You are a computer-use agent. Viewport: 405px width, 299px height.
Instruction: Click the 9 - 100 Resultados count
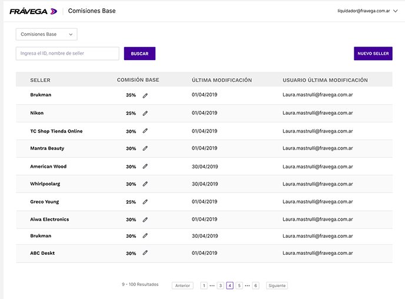coord(140,284)
